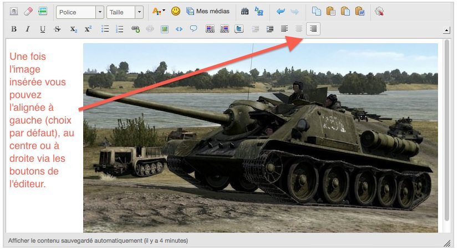Click the increase indent icon
The height and width of the screenshot is (251, 458).
pyautogui.click(x=270, y=29)
